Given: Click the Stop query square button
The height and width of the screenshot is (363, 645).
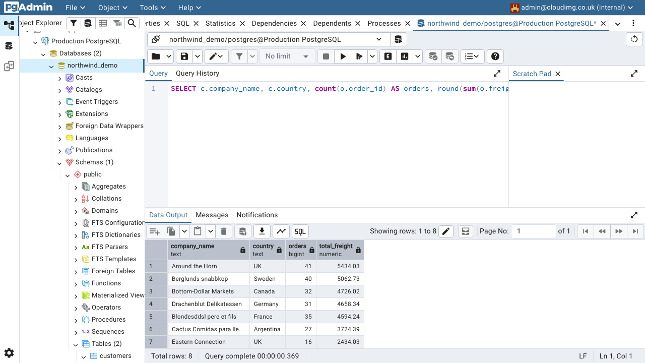Looking at the screenshot, I should point(326,56).
